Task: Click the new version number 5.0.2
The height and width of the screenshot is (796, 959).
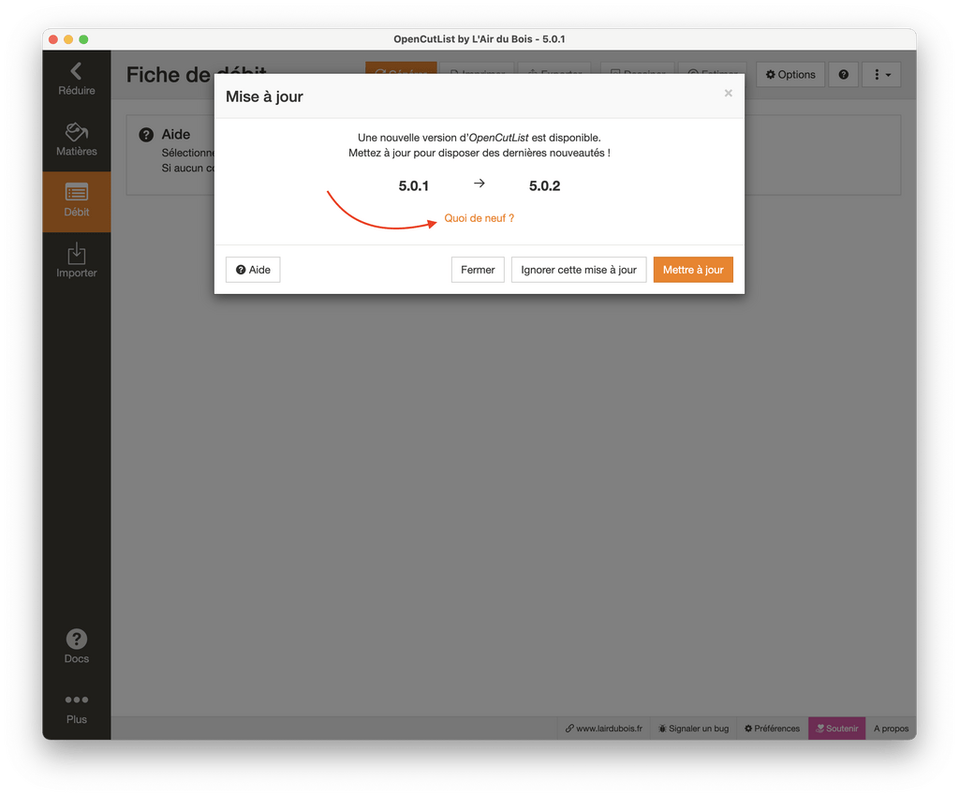Action: [x=544, y=185]
